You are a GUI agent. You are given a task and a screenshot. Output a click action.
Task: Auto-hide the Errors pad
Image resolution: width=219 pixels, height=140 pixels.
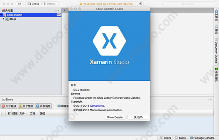pos(208,99)
